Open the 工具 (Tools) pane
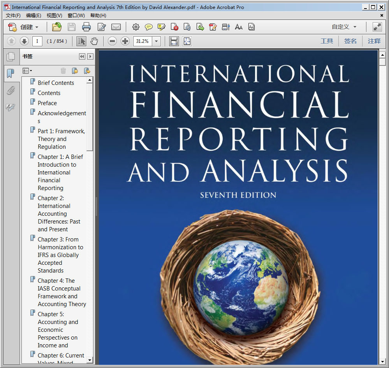This screenshot has height=368, width=389. tap(327, 41)
